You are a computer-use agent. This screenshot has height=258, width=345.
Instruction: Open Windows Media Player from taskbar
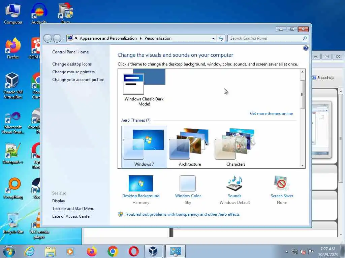point(70,251)
